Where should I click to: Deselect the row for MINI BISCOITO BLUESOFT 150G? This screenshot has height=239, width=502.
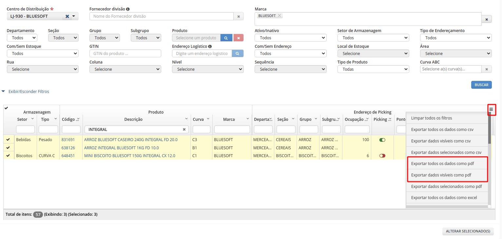pyautogui.click(x=8, y=156)
